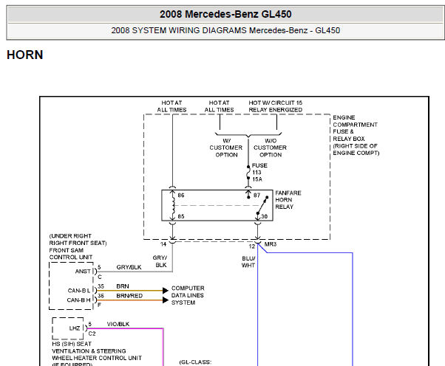Click the 'HS (SIH) SEAT VENTILATION' control unit label
The image size is (445, 366).
pyautogui.click(x=97, y=354)
